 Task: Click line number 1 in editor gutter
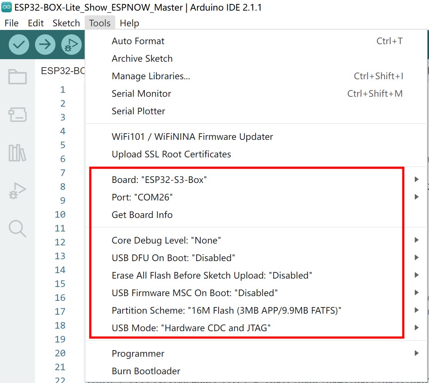[63, 89]
